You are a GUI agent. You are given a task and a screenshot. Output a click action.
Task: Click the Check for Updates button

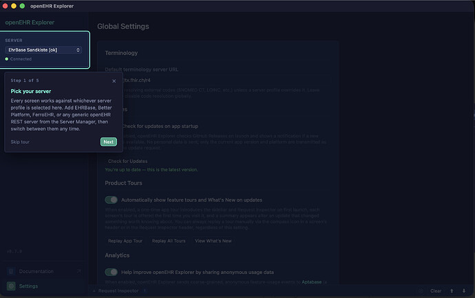pyautogui.click(x=128, y=161)
